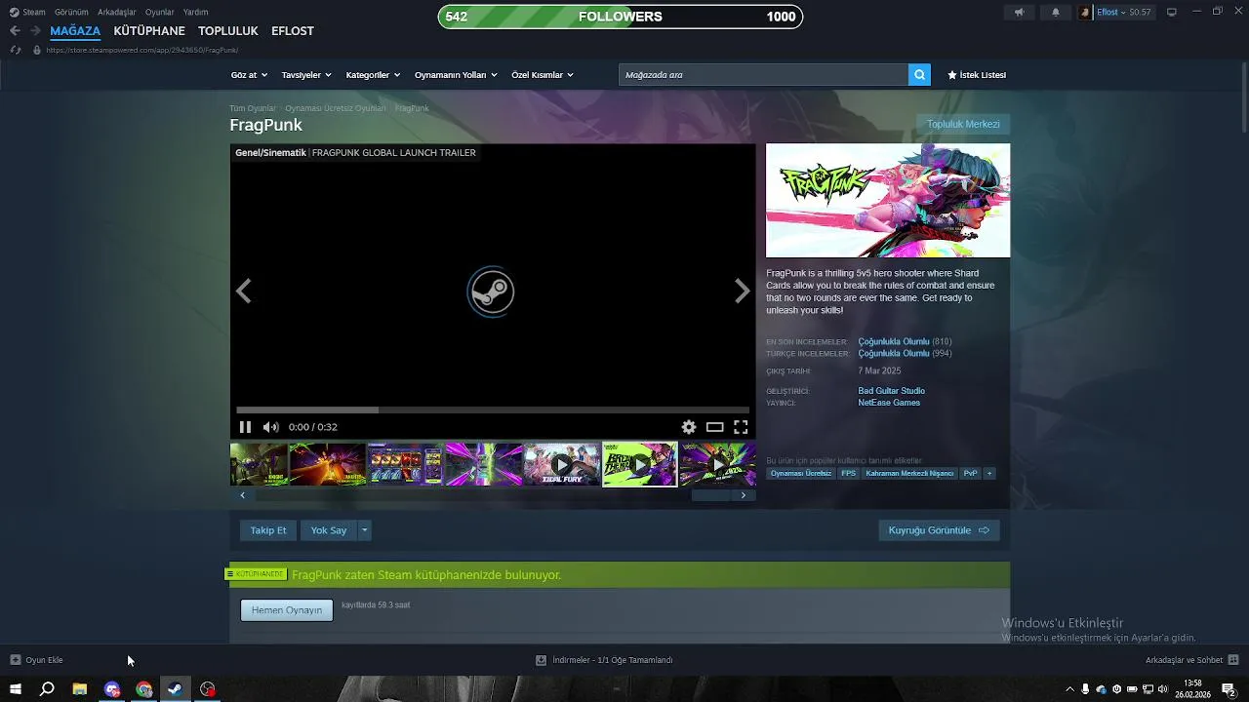Toggle theater mode for the trailer
This screenshot has width=1249, height=702.
pos(715,427)
